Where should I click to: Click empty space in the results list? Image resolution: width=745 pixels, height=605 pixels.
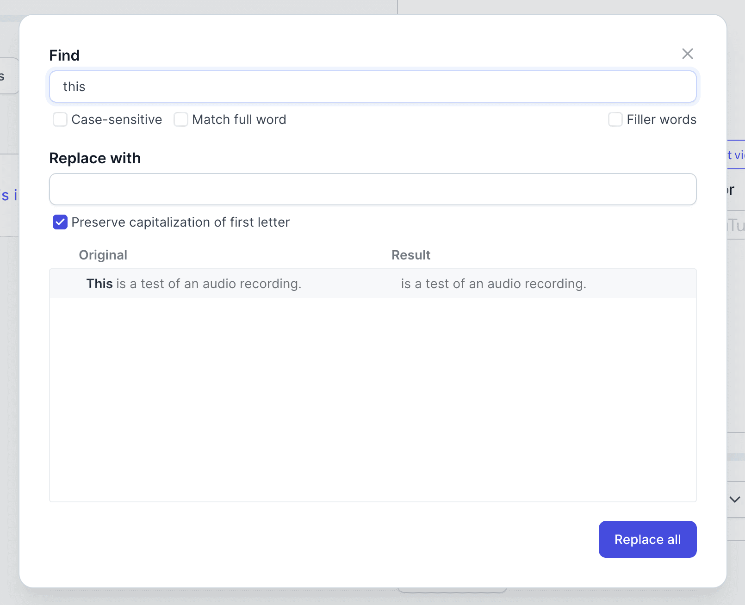(372, 398)
